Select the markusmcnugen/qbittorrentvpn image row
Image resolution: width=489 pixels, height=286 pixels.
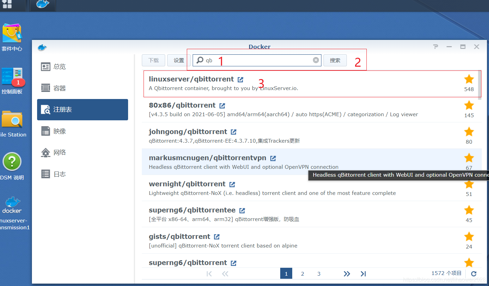[311, 162]
